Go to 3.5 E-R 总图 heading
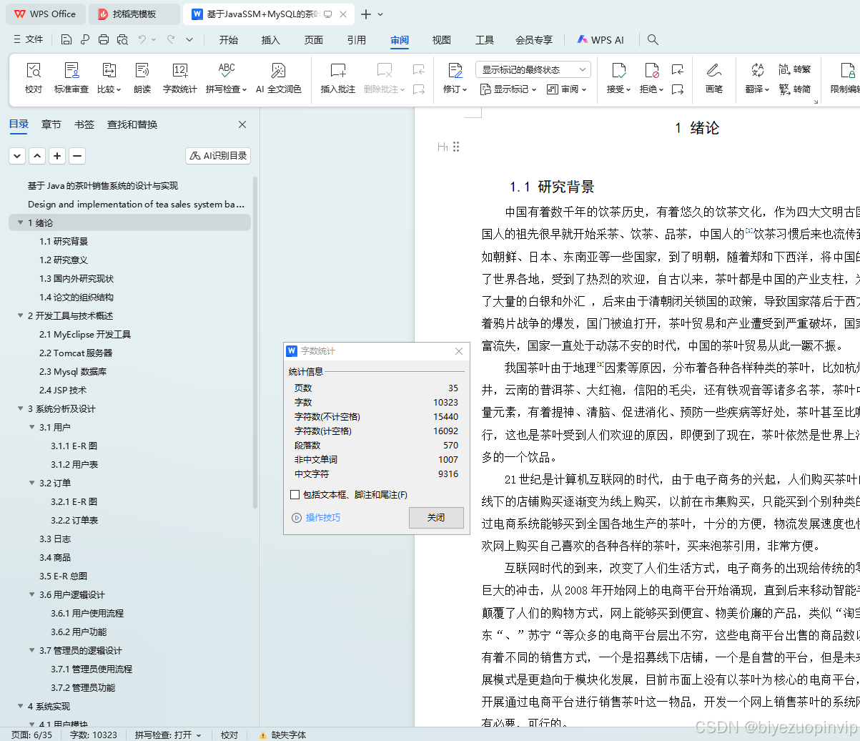Screen dimensions: 860x741 point(63,576)
